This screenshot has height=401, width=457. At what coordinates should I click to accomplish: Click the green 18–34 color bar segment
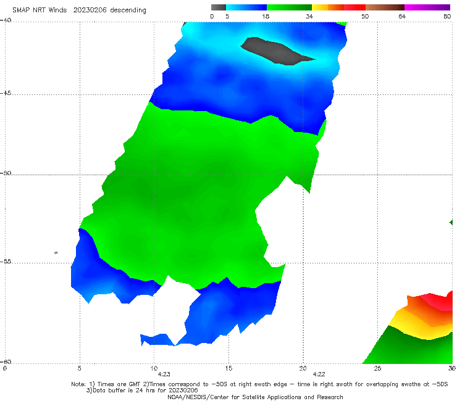tap(289, 7)
